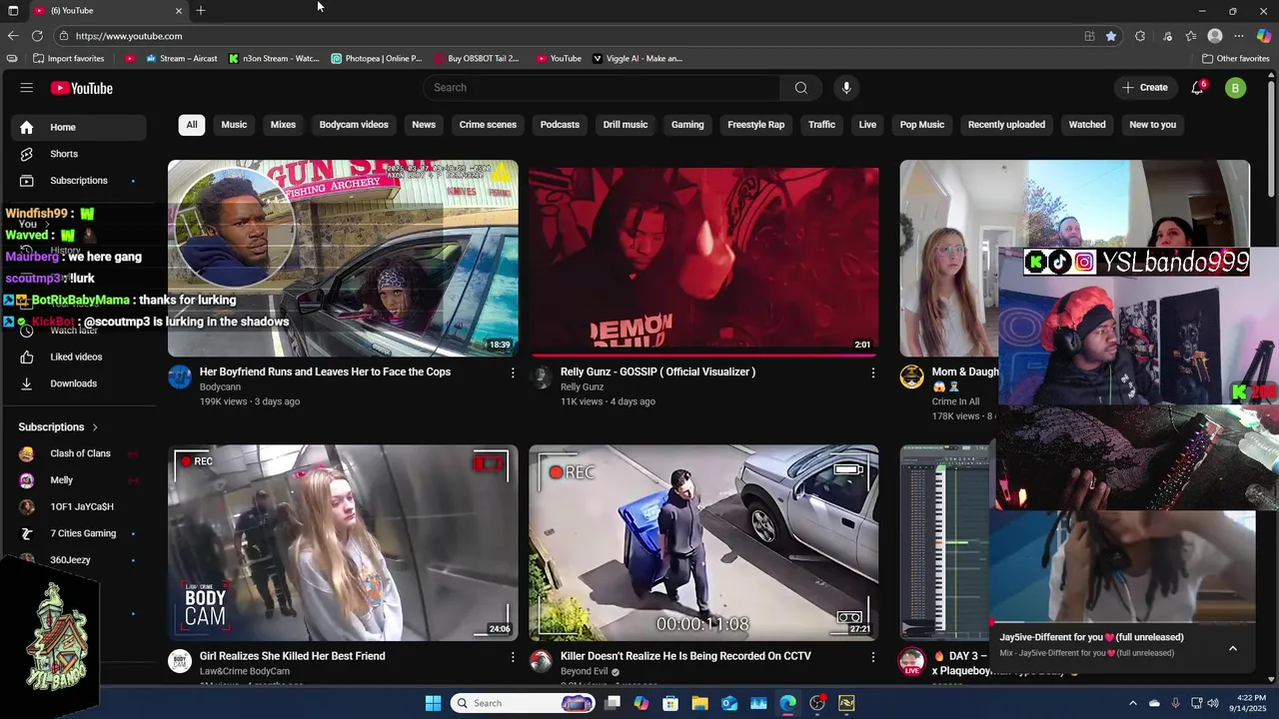This screenshot has width=1279, height=719.
Task: Open options for Relly Gunz GOSSIP video
Action: click(872, 372)
